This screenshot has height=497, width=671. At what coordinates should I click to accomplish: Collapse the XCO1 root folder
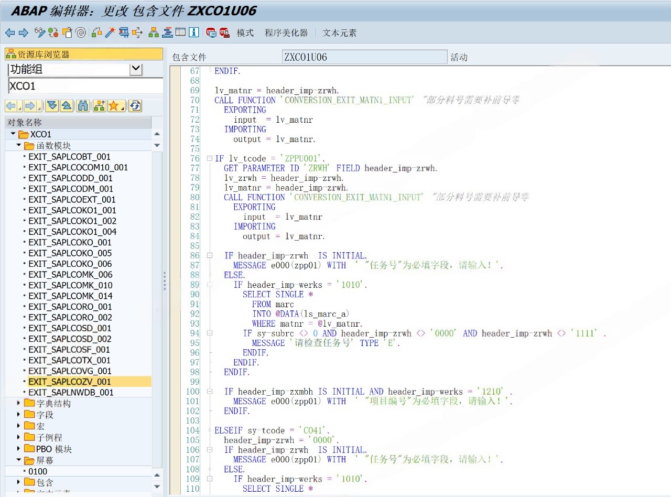[13, 134]
